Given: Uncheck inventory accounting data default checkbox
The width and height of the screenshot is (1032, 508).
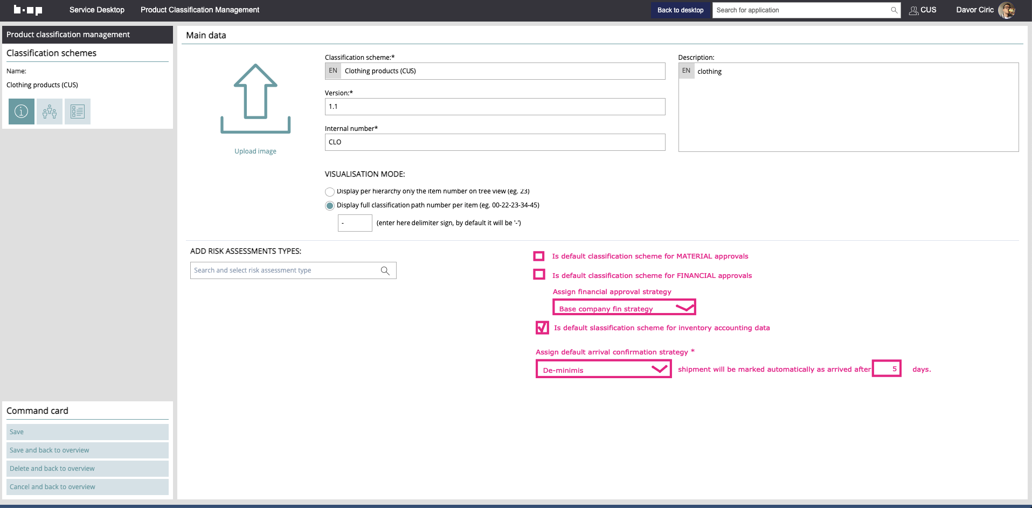Looking at the screenshot, I should coord(542,328).
